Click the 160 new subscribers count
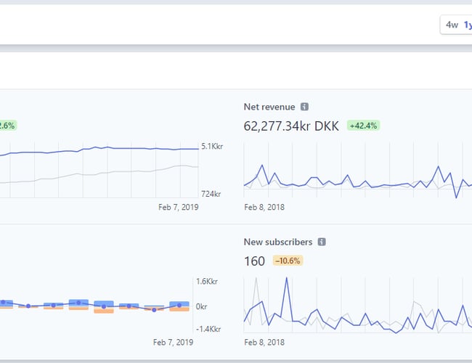472x363 pixels. [254, 261]
